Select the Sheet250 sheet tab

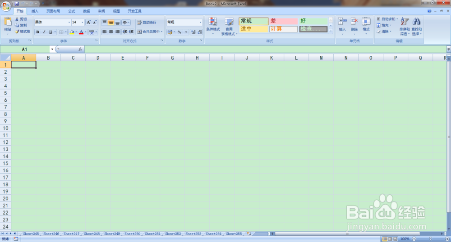pos(132,234)
